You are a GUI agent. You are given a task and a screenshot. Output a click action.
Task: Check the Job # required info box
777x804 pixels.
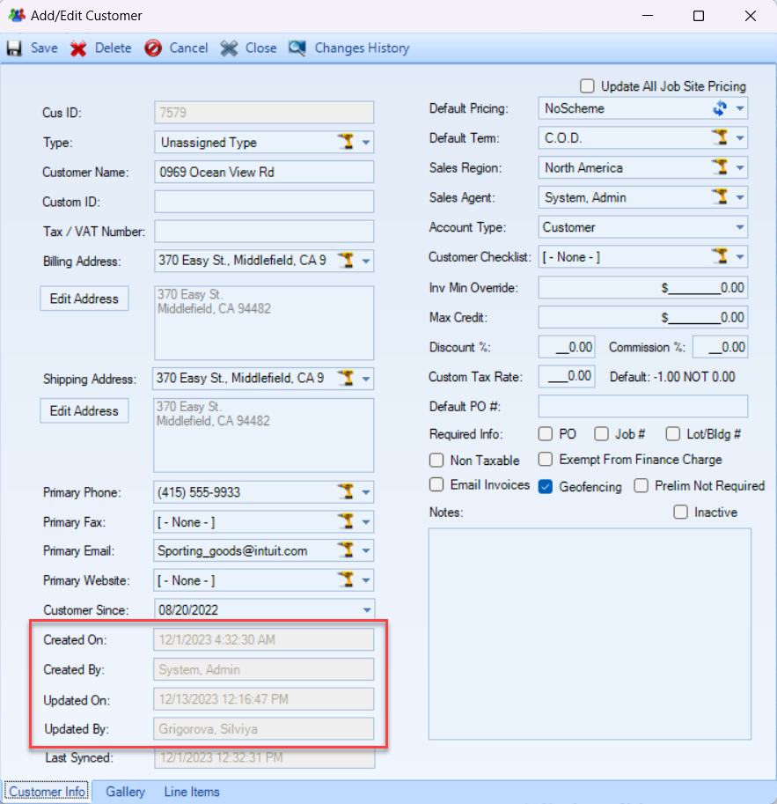click(601, 434)
